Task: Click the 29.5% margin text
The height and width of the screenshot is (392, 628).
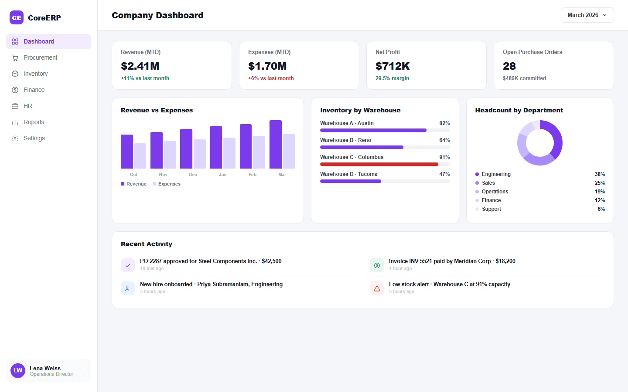Action: point(392,78)
